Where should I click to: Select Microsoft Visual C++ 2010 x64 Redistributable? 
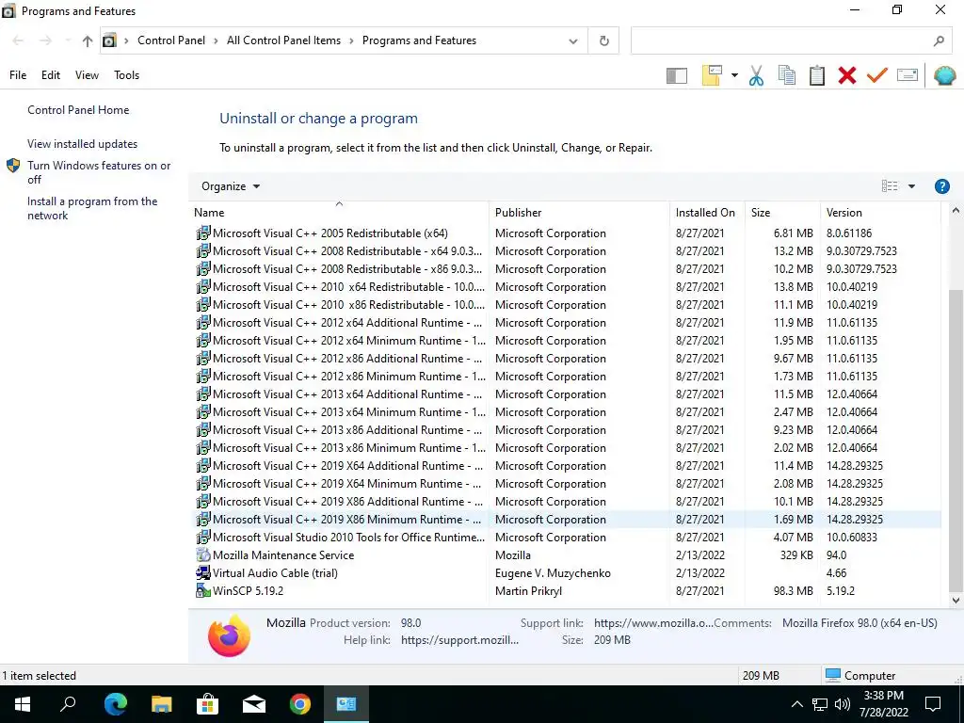[566, 287]
